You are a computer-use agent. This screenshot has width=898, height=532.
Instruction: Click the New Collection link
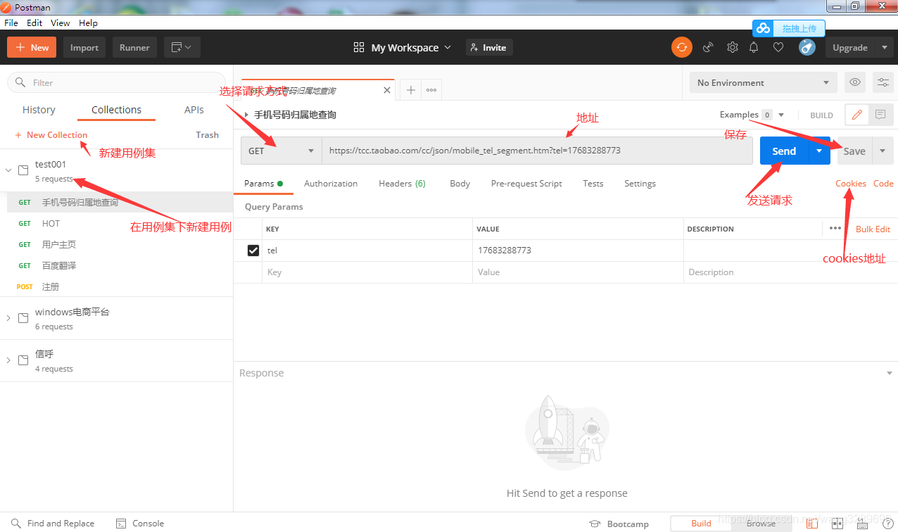51,135
